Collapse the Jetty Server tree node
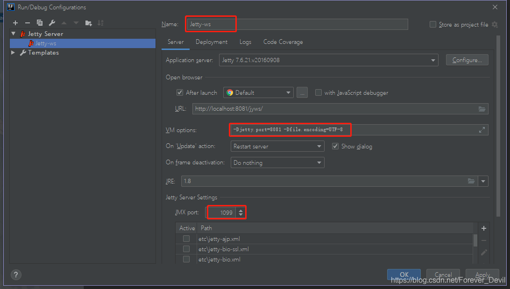The height and width of the screenshot is (289, 510). point(14,34)
